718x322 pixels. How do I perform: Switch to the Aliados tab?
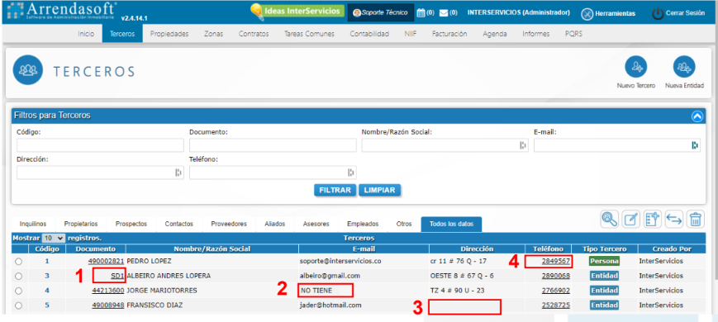pos(275,224)
